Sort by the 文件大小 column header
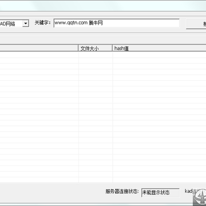 coord(95,48)
